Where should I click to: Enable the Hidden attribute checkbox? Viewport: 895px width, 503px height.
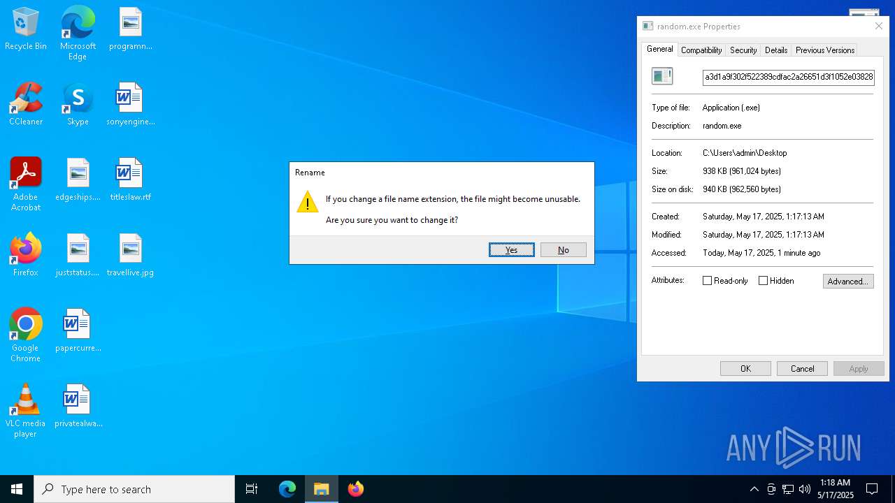pos(763,281)
